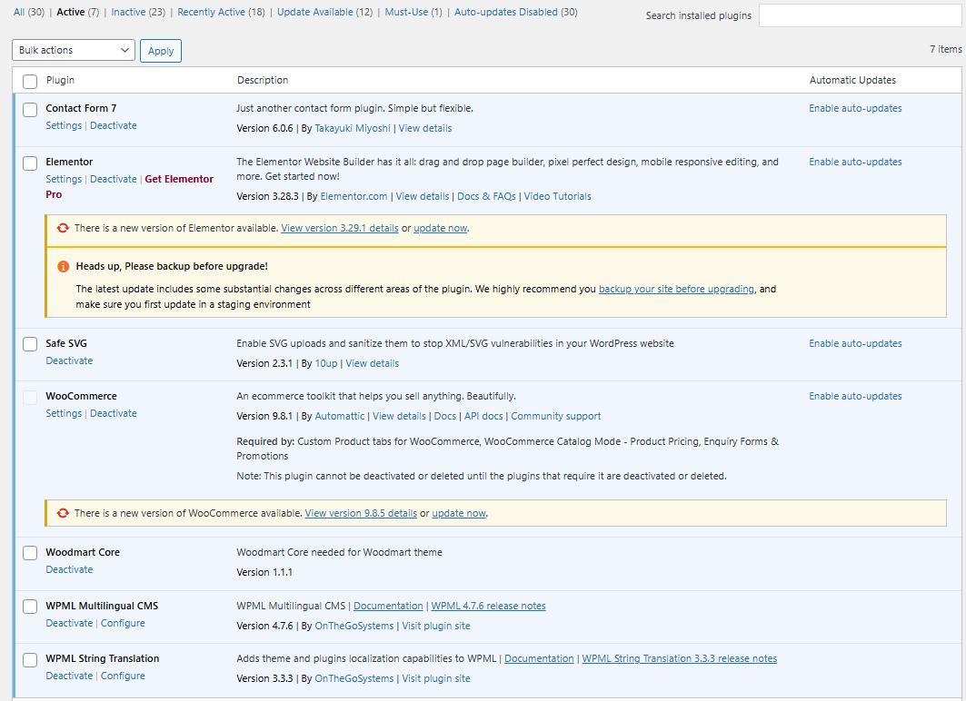966x701 pixels.
Task: Open WPML String Translation 3.3.3 release notes
Action: tap(680, 658)
